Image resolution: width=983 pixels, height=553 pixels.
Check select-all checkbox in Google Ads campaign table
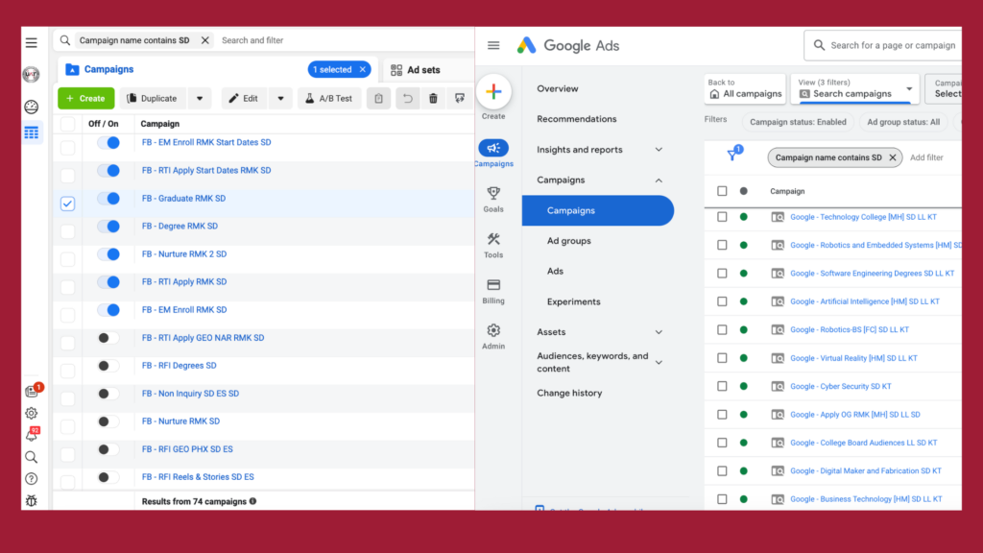[722, 191]
